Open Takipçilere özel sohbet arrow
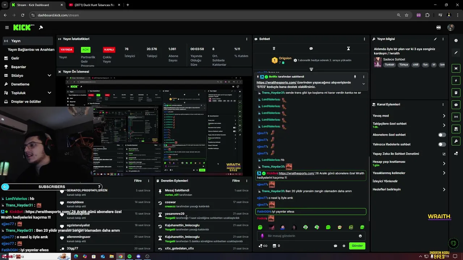 click(x=444, y=125)
